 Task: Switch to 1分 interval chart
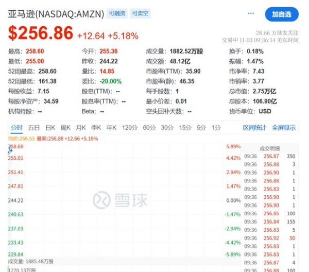(x=216, y=128)
